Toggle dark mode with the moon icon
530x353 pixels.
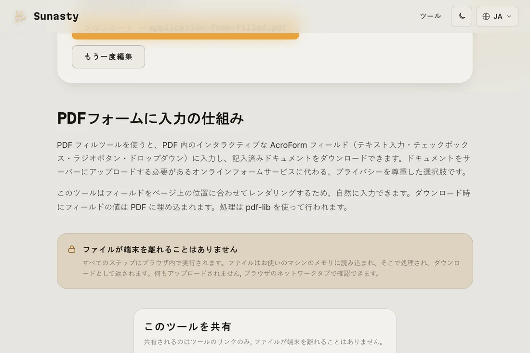point(462,16)
